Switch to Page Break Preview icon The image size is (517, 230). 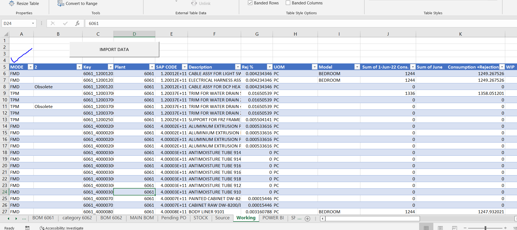pyautogui.click(x=454, y=228)
